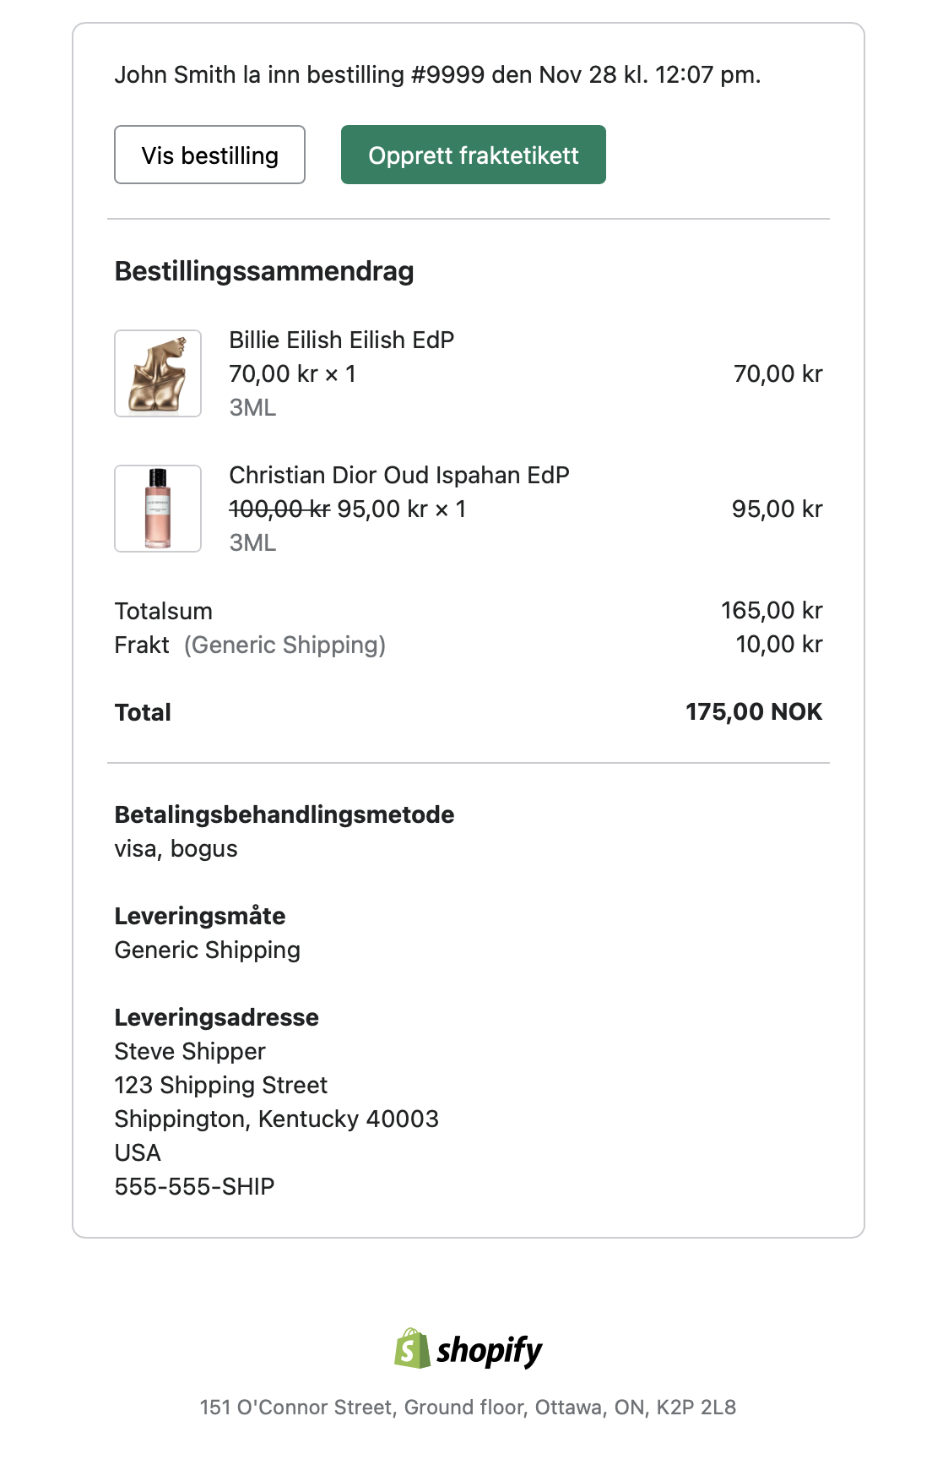Open the Billie Eilish perfume thumbnail

158,373
